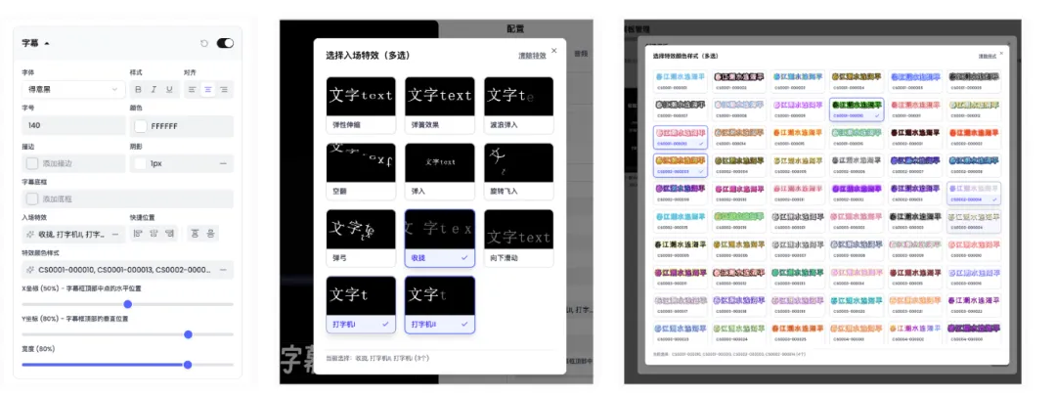Deselect color style CS0002-000003
The height and width of the screenshot is (396, 1056).
click(681, 165)
